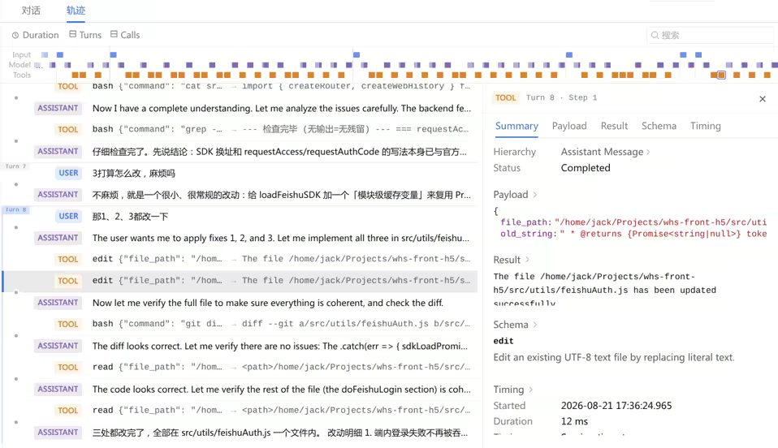Expand the Result section chevron
This screenshot has width=778, height=448.
[527, 260]
